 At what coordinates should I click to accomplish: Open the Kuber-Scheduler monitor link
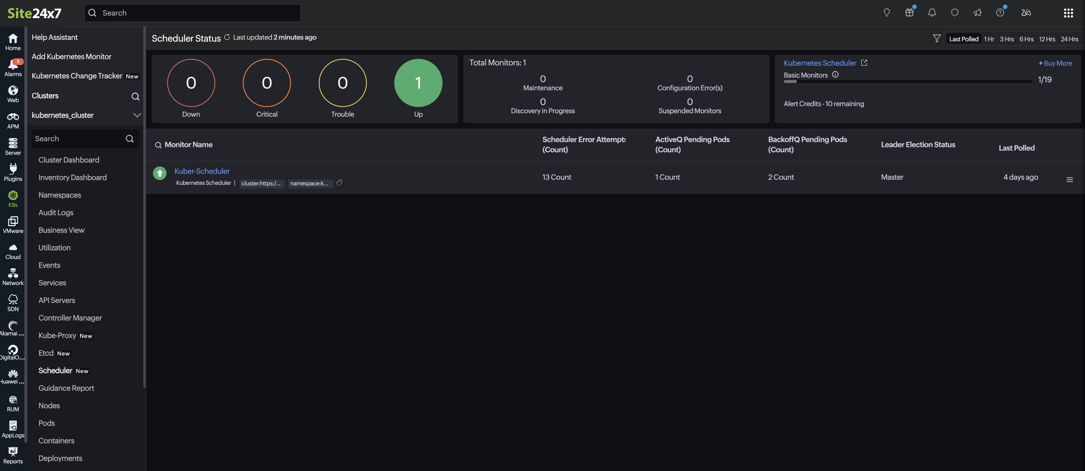click(202, 171)
